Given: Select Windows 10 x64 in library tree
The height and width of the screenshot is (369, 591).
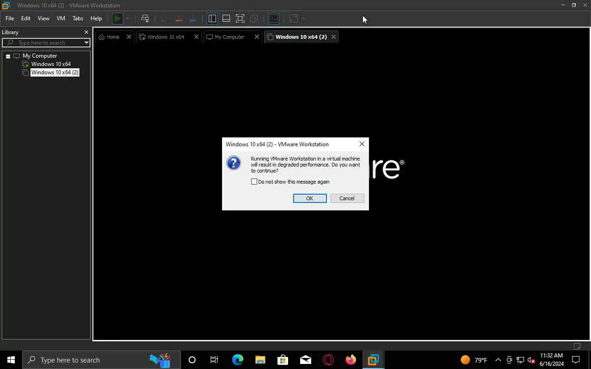Looking at the screenshot, I should (x=51, y=64).
